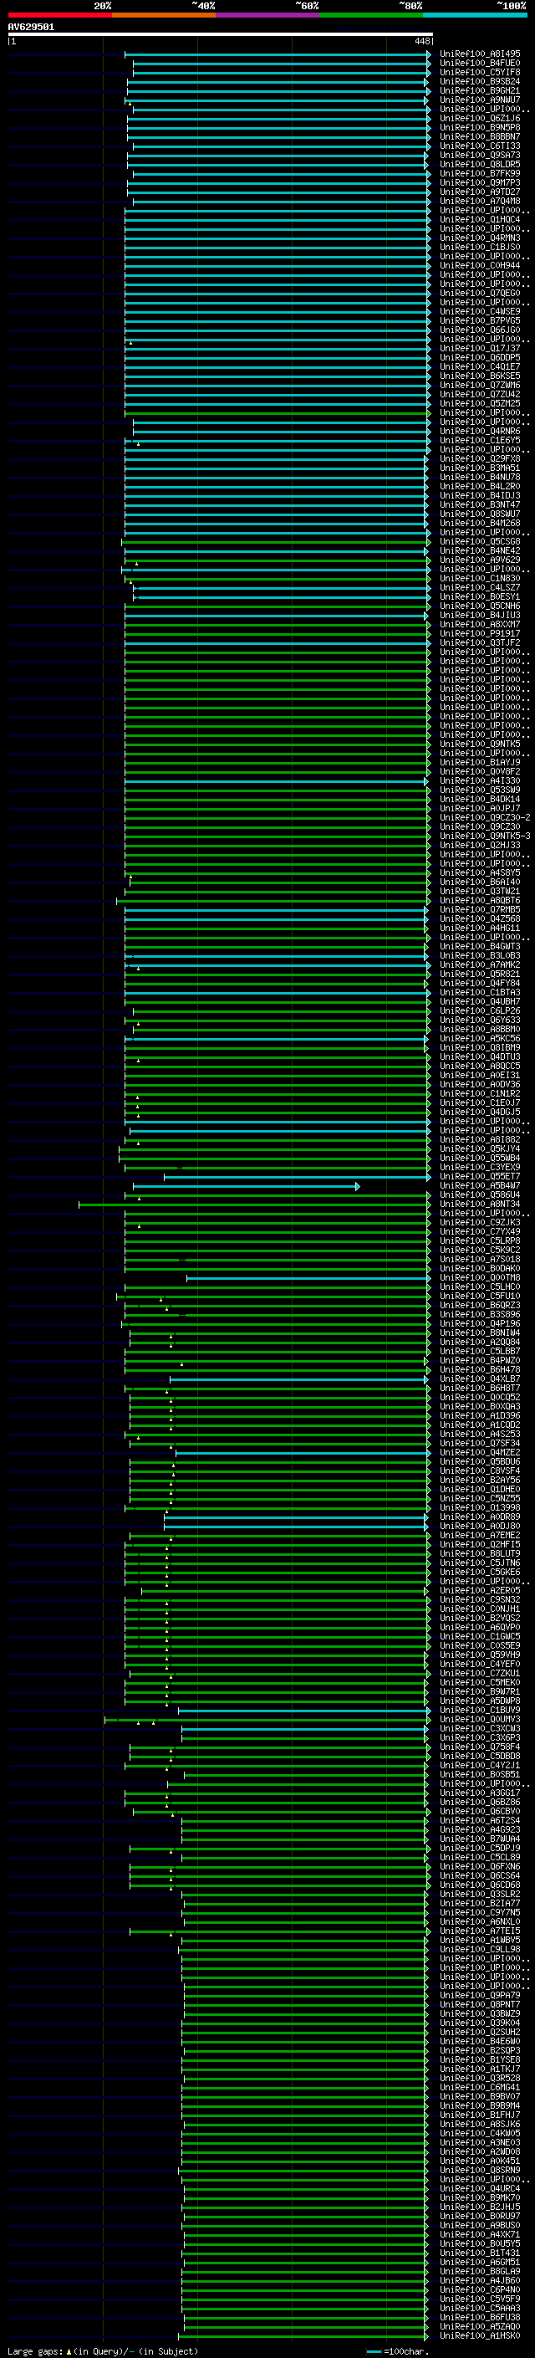
Task: Open hit UniRef100_Q4FY84
Action: tap(480, 983)
